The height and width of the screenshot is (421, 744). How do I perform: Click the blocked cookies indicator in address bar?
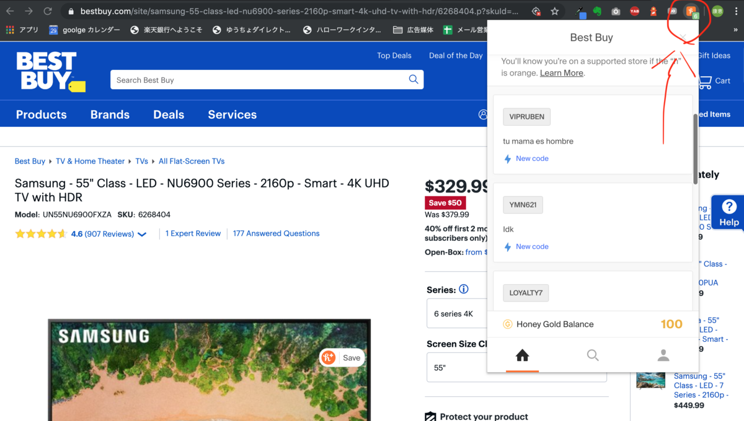(x=536, y=11)
